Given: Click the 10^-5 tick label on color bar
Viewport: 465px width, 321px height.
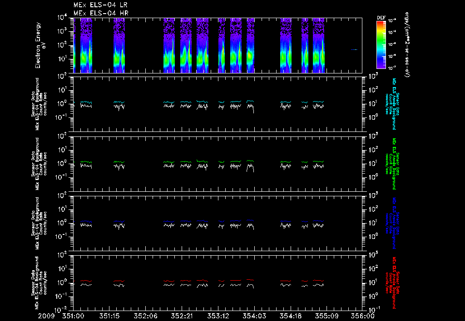Looking at the screenshot, I should (x=392, y=44).
